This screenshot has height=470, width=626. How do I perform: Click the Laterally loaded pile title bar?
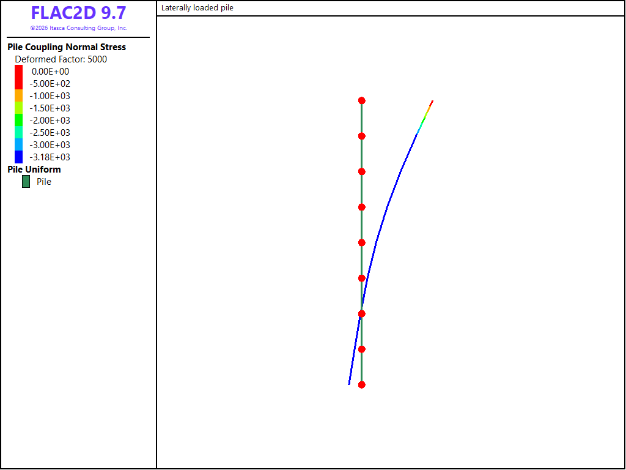[391, 8]
